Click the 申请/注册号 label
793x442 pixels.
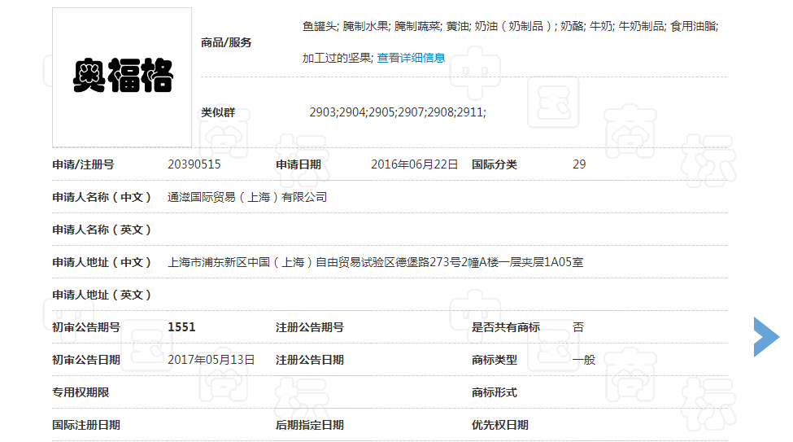coord(83,164)
